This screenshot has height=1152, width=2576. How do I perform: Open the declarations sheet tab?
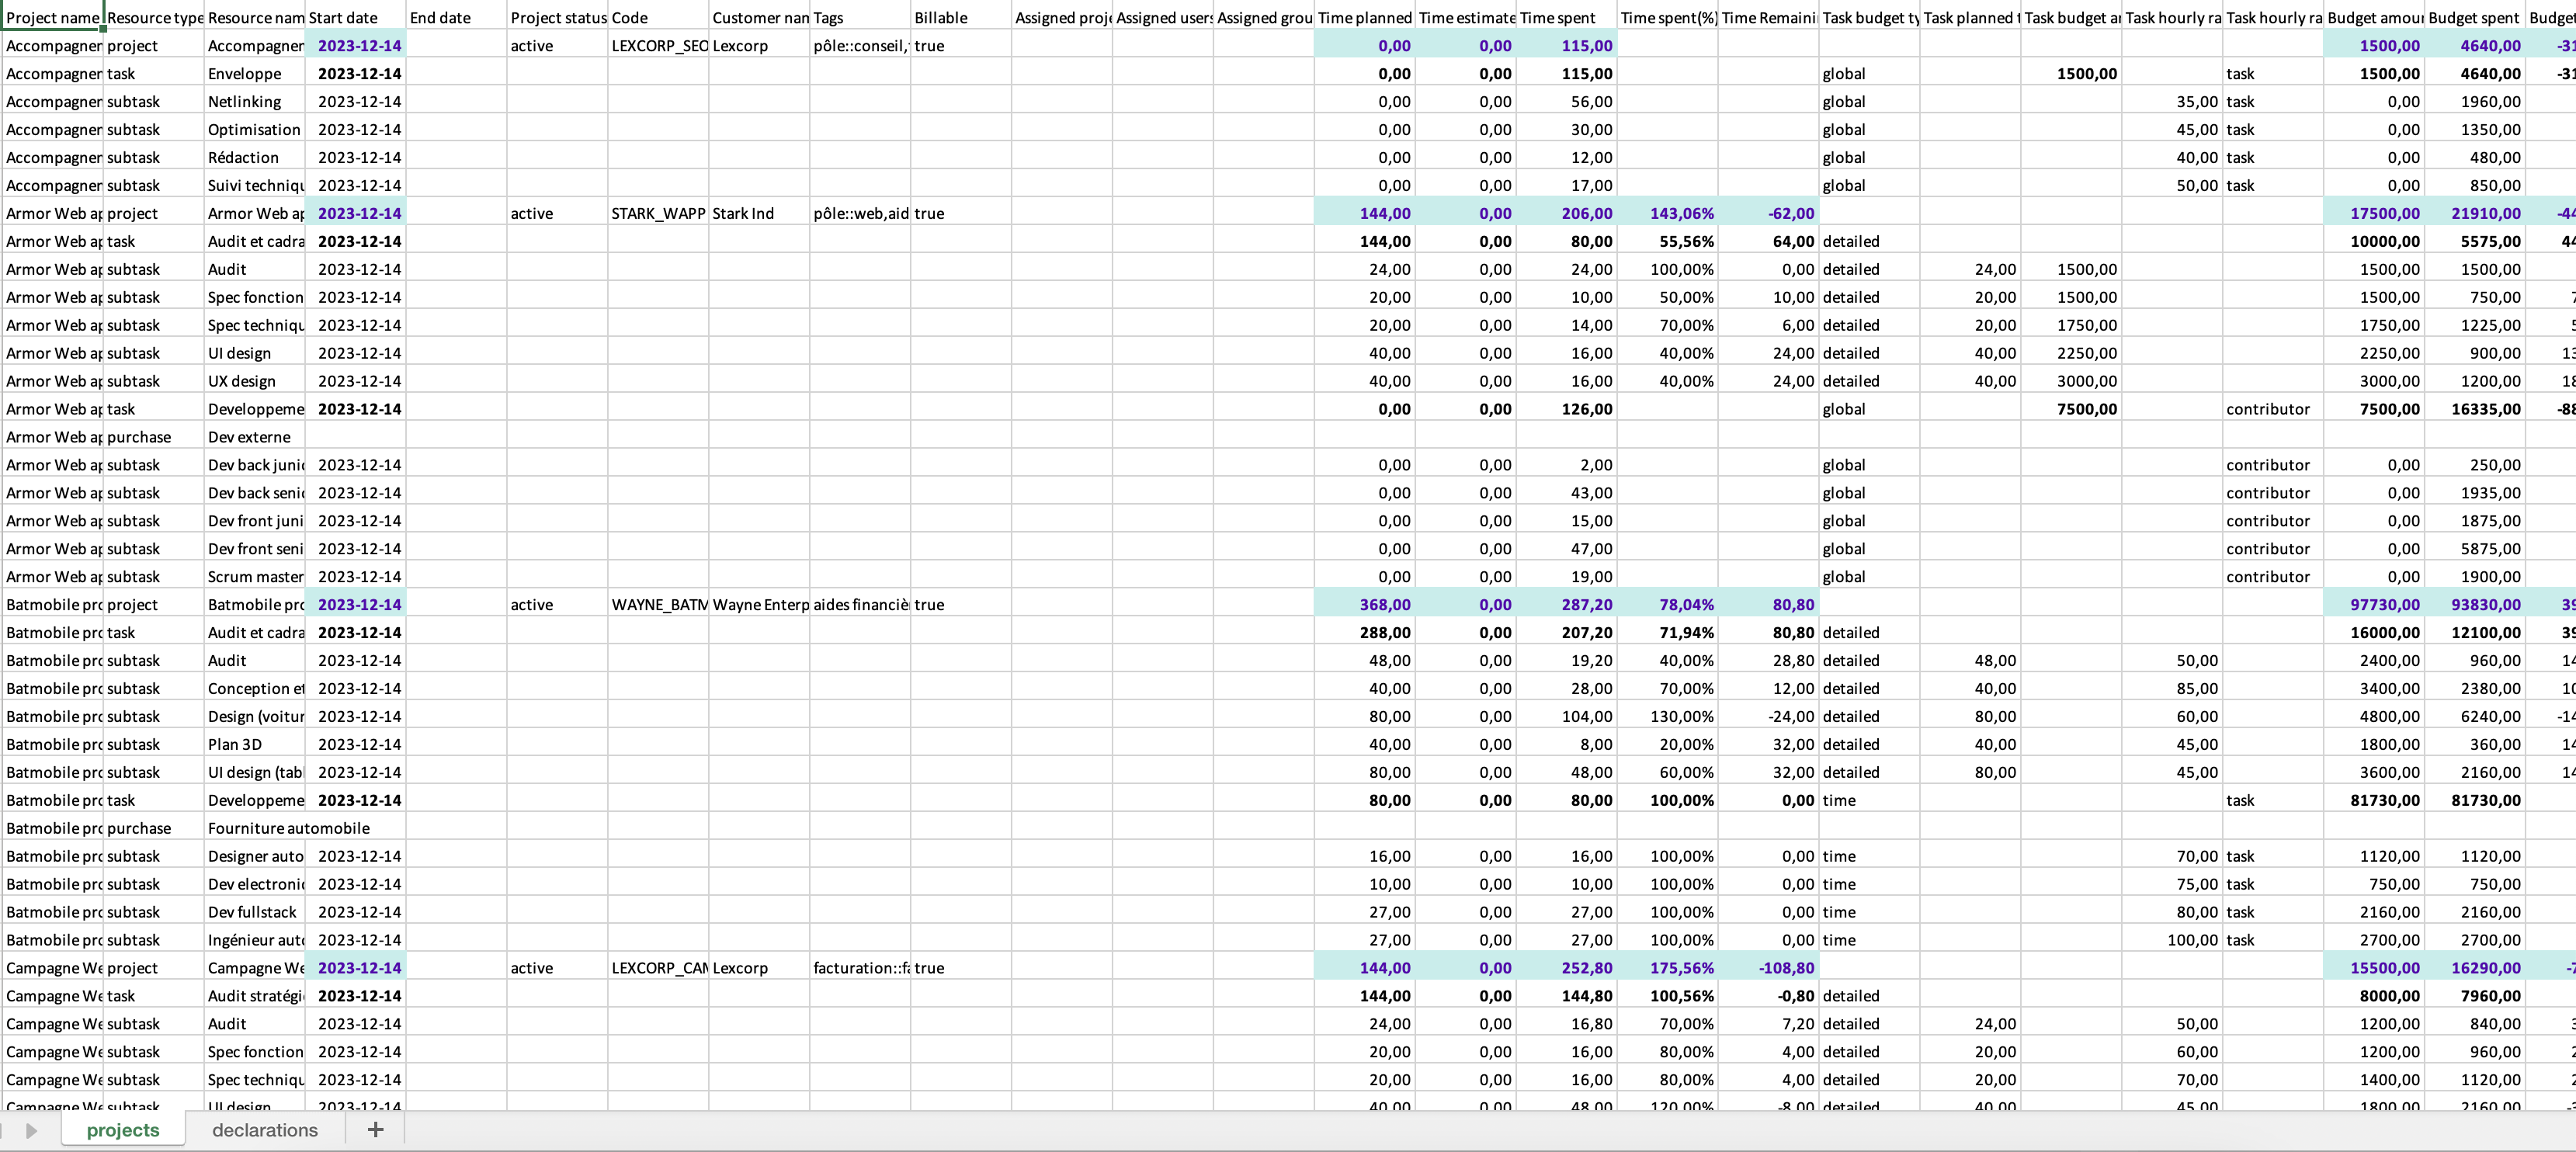coord(265,1130)
